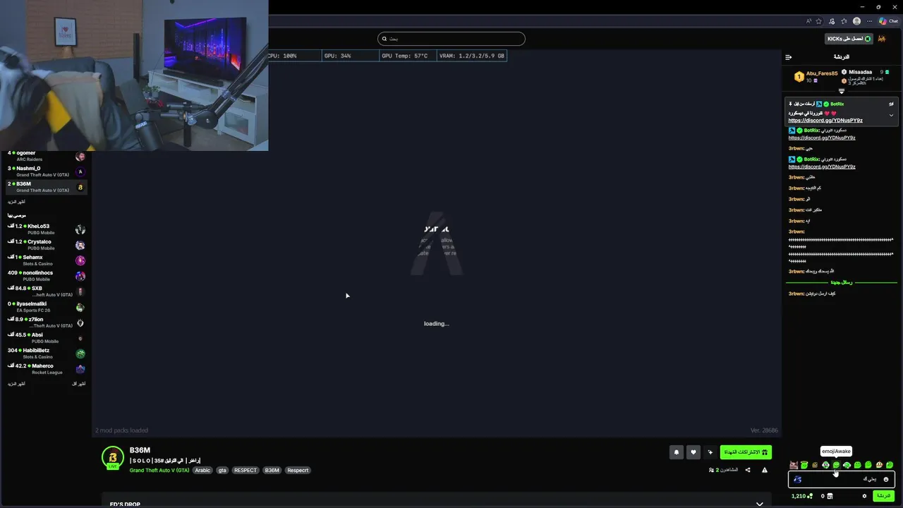Click Abu_Fares85 in chat leaderboard
The image size is (903, 508).
(822, 73)
